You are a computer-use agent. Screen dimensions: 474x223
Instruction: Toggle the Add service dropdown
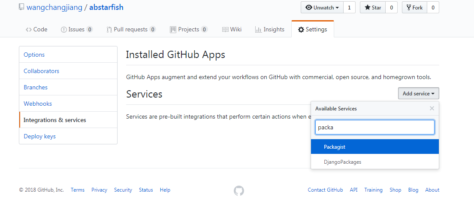418,94
